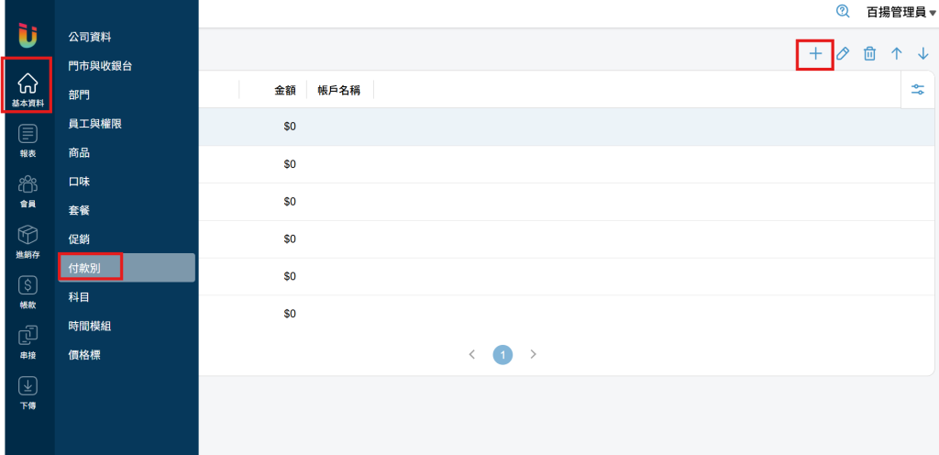
Task: Open the 報表 reports section
Action: point(28,139)
